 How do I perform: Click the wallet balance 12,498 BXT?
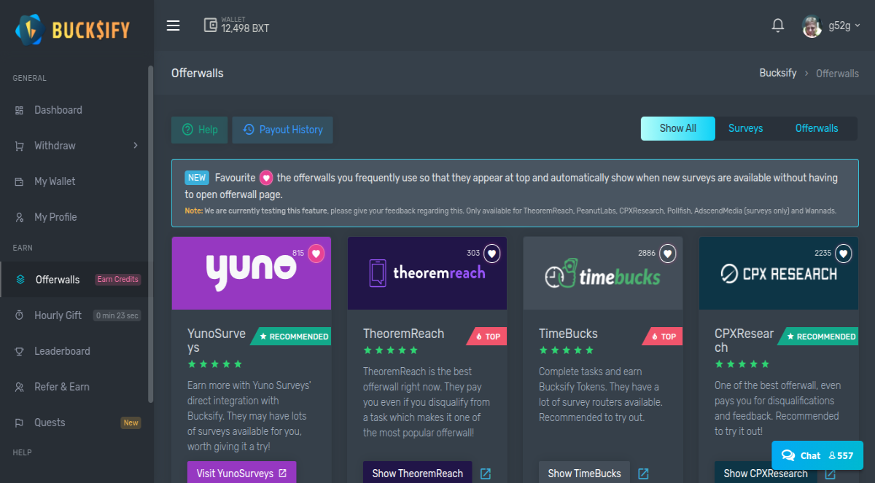[245, 29]
